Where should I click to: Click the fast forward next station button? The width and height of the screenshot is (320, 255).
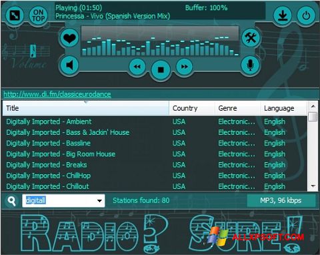coord(184,67)
